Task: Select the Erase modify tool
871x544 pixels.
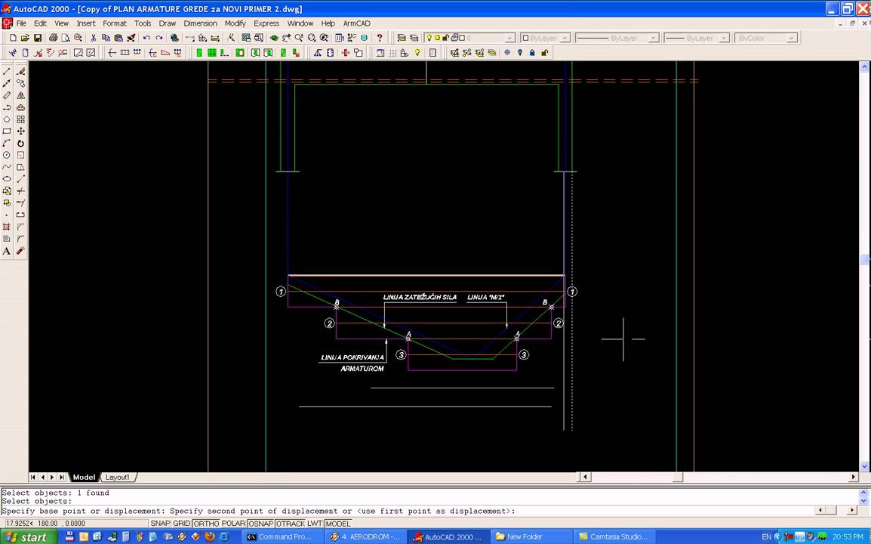Action: 20,71
